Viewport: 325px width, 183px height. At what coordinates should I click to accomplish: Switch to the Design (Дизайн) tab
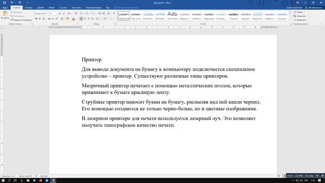coord(41,8)
